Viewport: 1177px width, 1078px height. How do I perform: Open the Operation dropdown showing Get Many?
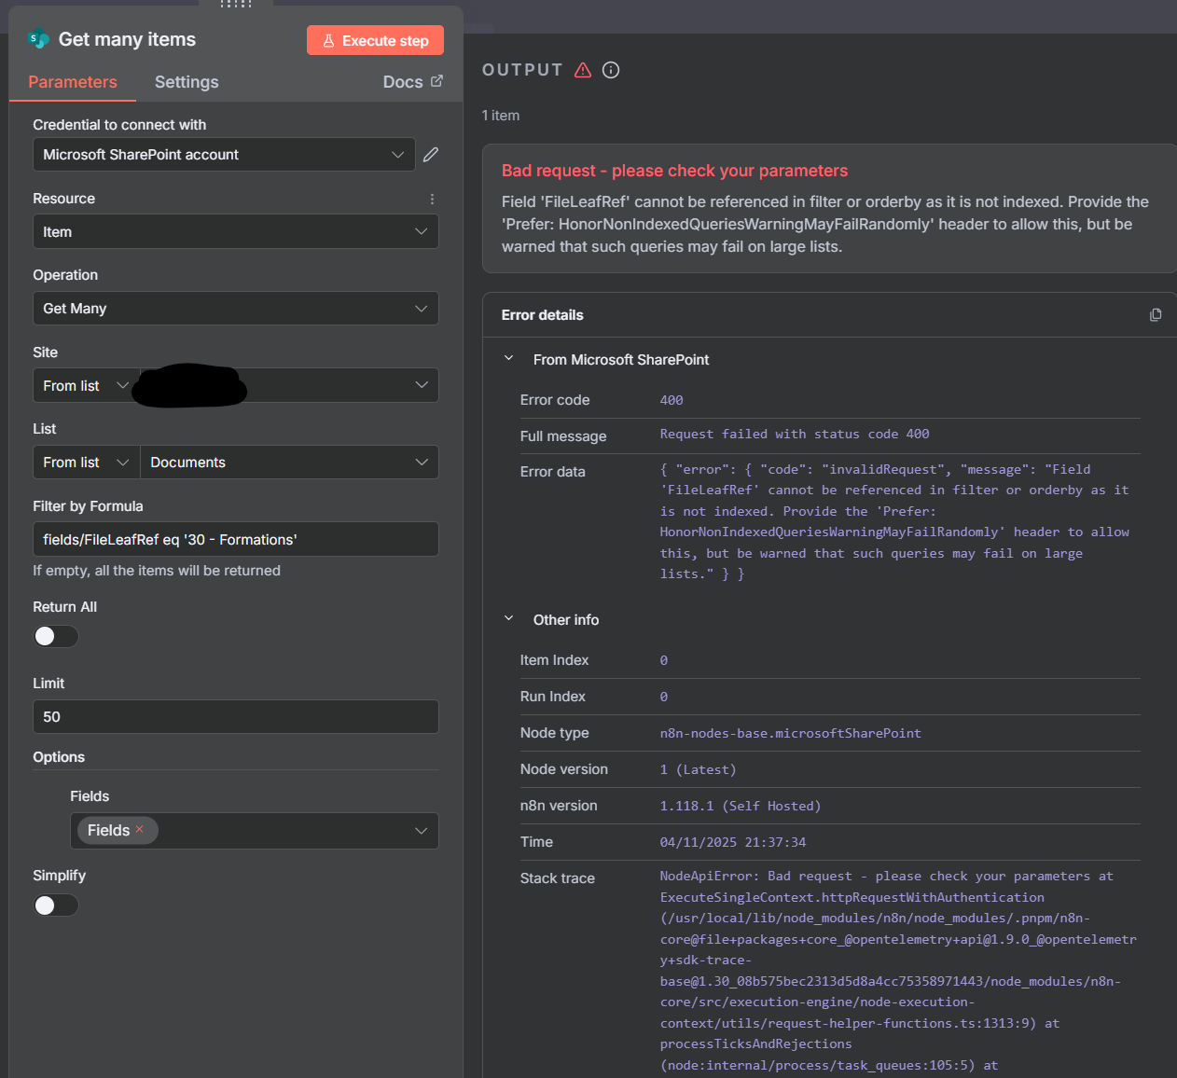235,309
